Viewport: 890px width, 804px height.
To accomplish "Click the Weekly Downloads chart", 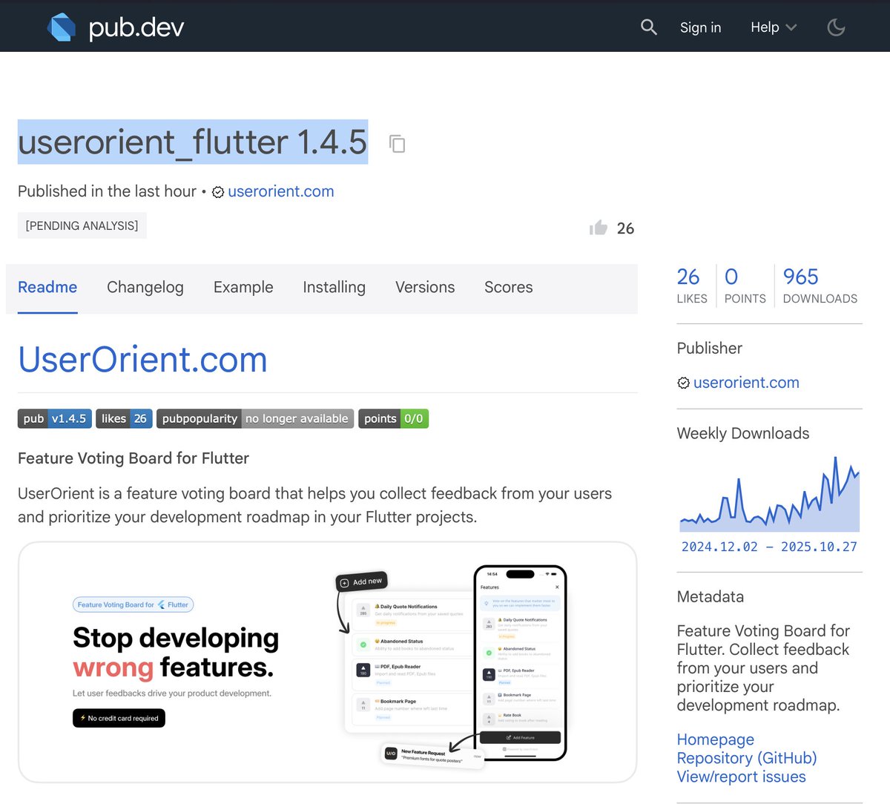I will 769,493.
